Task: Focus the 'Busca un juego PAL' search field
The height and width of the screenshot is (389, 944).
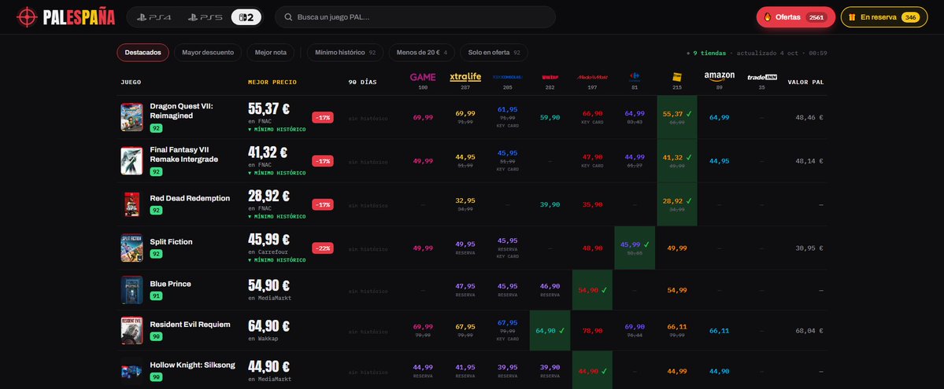Action: pos(416,17)
